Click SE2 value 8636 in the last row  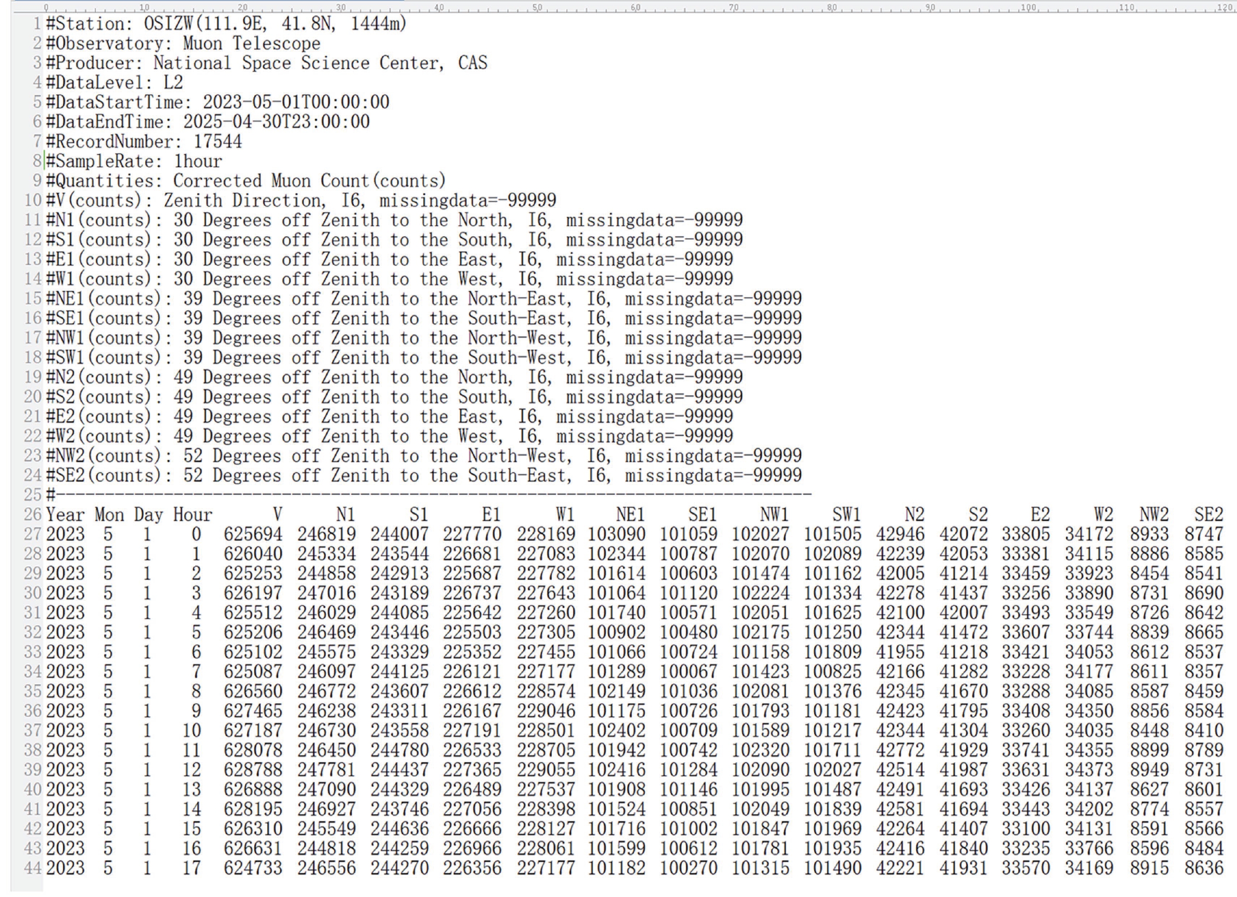[1203, 868]
